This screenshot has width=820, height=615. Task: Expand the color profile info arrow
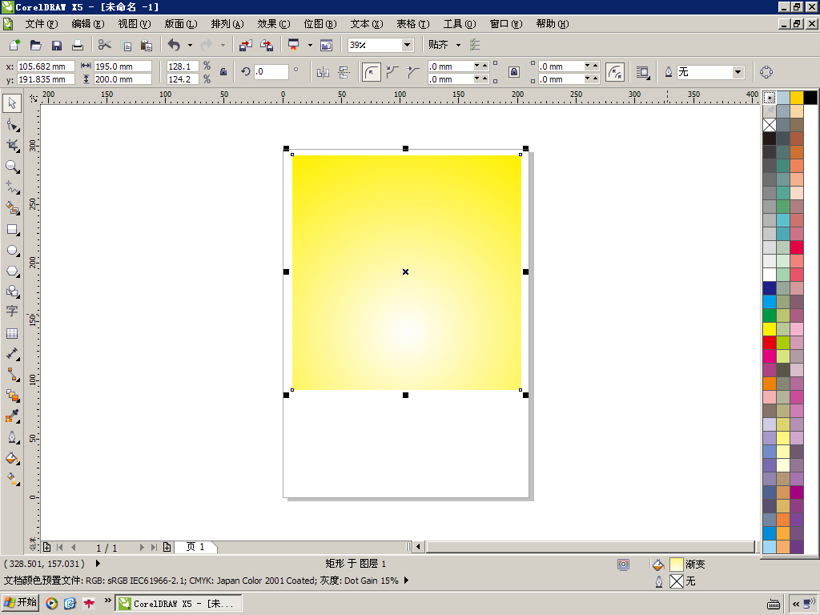click(406, 581)
